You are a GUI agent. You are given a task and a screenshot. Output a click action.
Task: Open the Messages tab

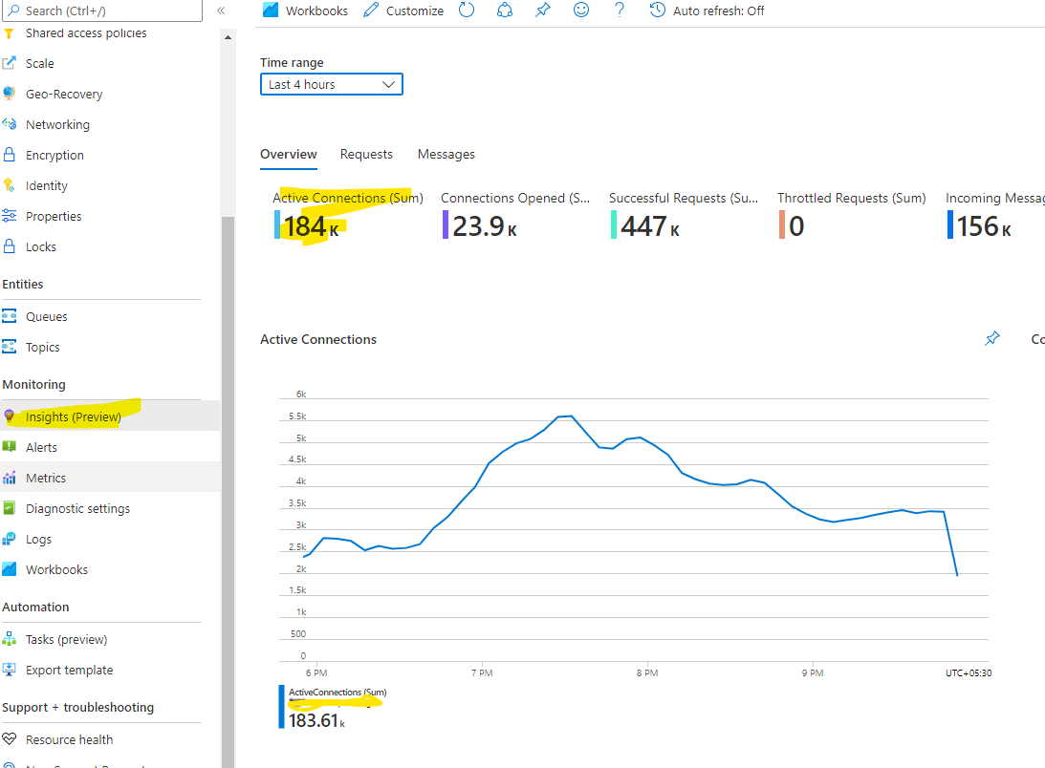tap(446, 154)
